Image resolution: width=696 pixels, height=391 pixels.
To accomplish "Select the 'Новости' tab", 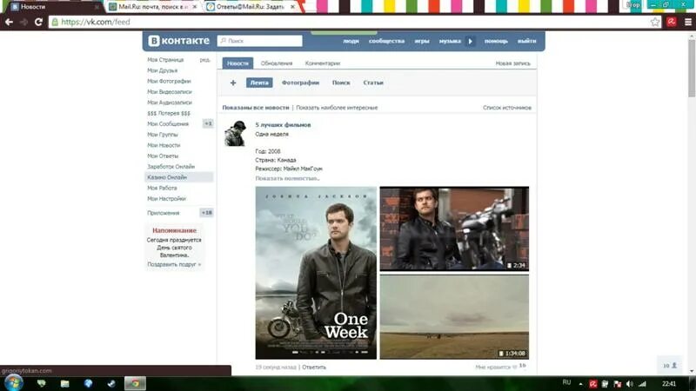I will [x=238, y=63].
